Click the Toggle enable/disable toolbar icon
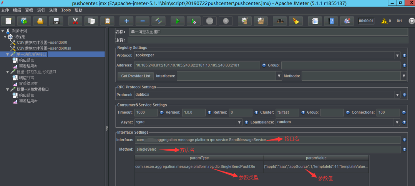 [x=159, y=21]
